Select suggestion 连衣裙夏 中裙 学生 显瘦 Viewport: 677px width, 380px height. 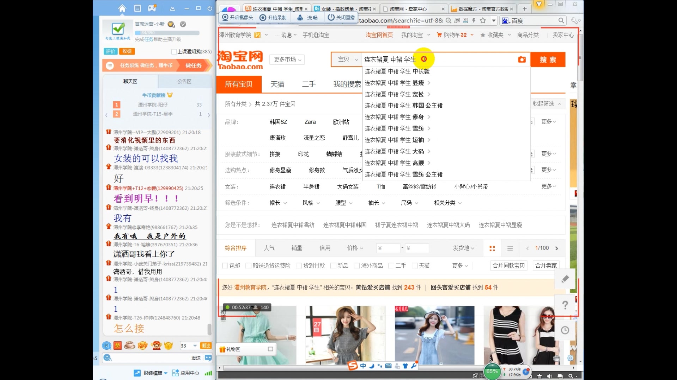click(x=394, y=83)
